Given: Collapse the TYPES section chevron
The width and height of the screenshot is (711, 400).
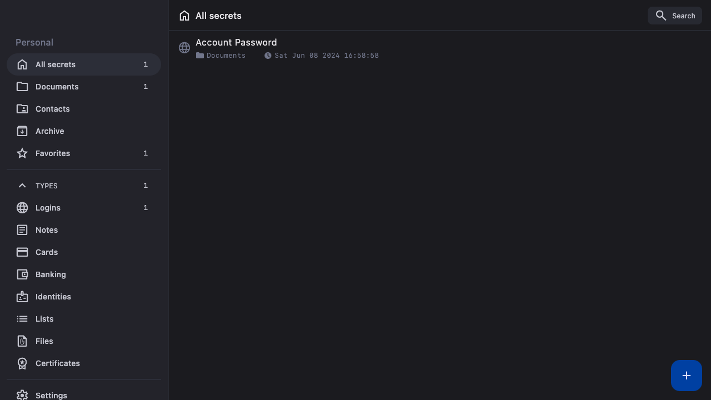Looking at the screenshot, I should click(x=22, y=186).
